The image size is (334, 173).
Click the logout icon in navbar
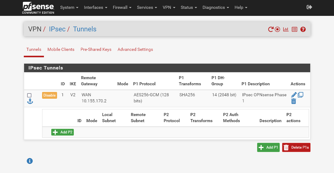click(309, 7)
